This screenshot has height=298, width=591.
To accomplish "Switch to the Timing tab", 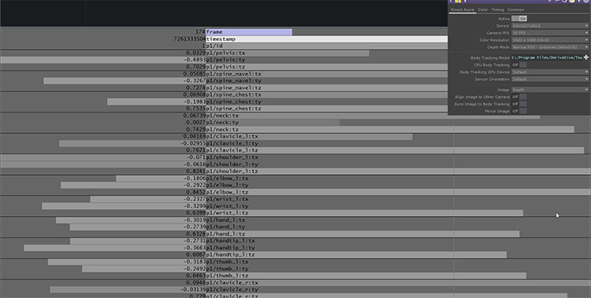I will click(497, 9).
